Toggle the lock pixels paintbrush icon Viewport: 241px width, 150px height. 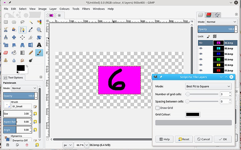tap(208, 36)
